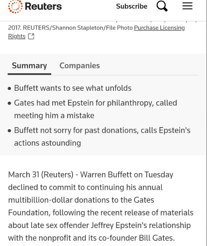Click bullet dot before 'Gates had met Epstein'
The height and width of the screenshot is (246, 207).
pos(9,103)
